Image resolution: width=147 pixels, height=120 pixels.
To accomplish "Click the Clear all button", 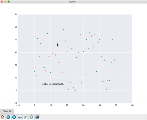I will click(7, 111).
